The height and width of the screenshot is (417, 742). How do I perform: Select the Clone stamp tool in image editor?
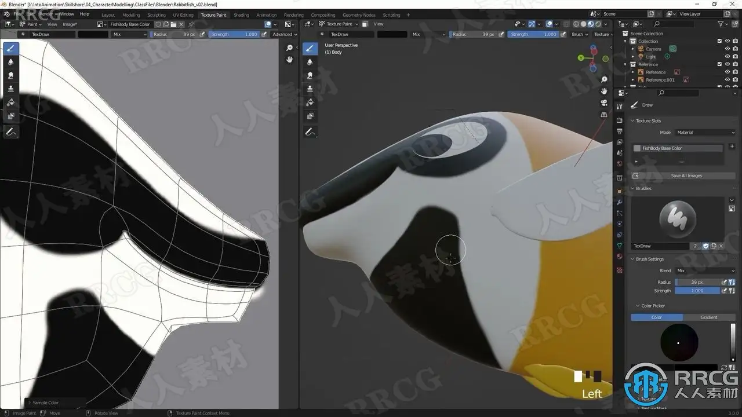pyautogui.click(x=10, y=89)
